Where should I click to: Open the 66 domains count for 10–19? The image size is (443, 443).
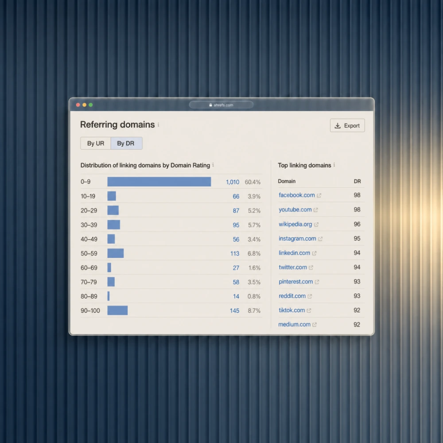[x=236, y=197]
